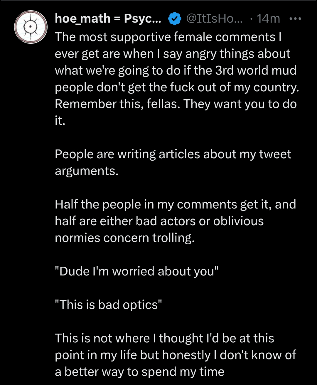Click the final line 'a better way to spend my time'

(139, 372)
